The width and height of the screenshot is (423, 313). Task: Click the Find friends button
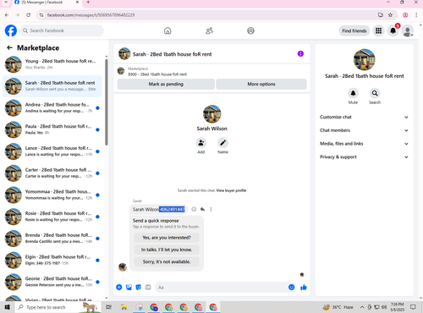point(354,30)
